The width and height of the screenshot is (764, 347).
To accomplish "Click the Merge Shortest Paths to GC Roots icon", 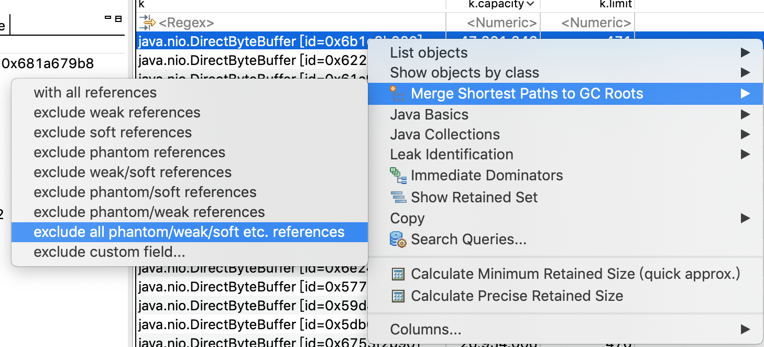I will (x=398, y=94).
